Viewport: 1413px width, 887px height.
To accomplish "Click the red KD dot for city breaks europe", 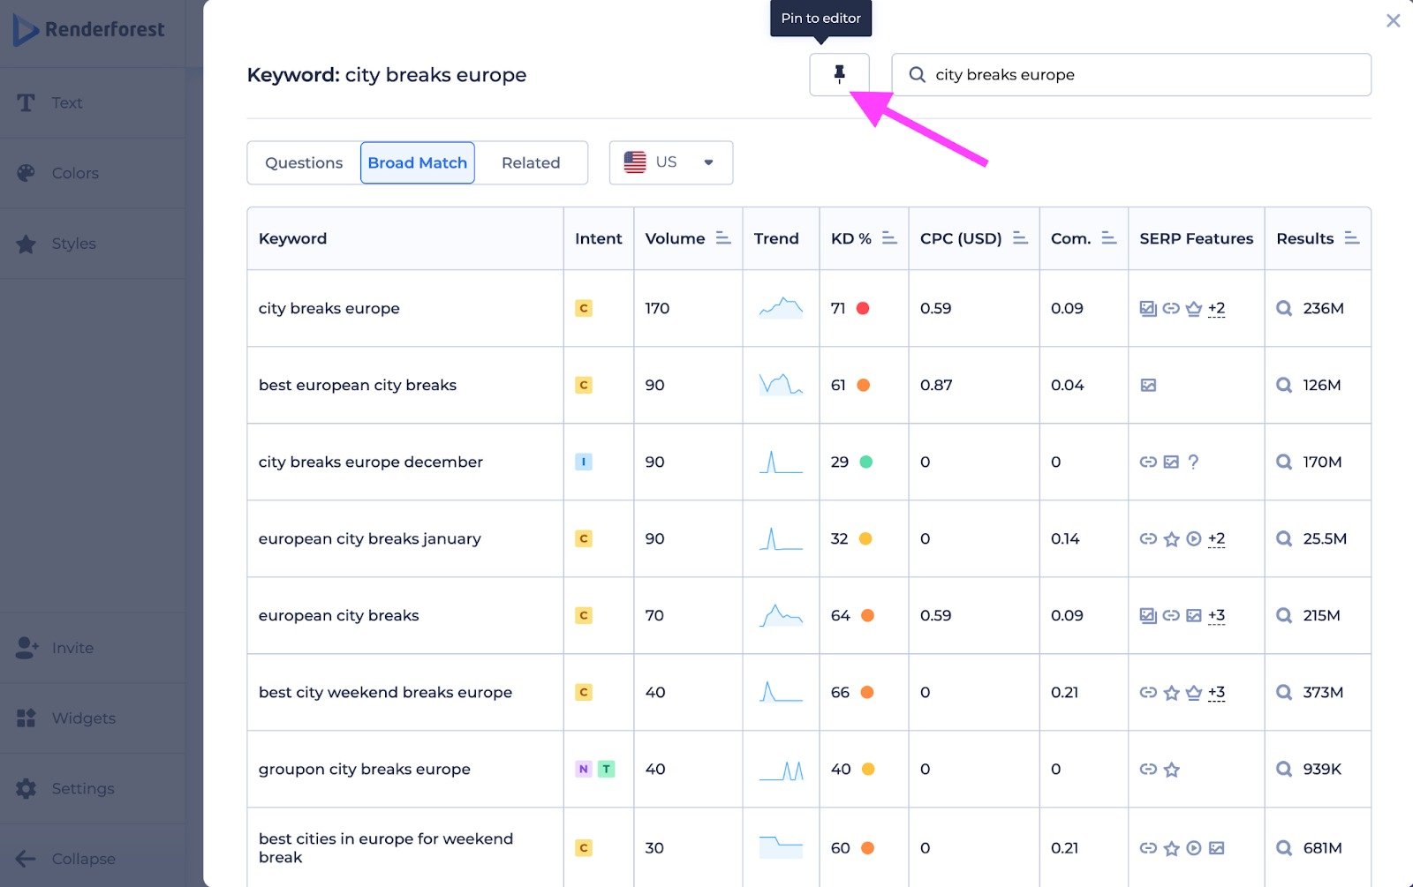I will [x=863, y=308].
